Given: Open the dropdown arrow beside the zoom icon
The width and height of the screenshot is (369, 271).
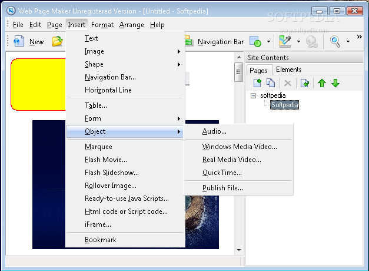Looking at the screenshot, I should click(348, 41).
